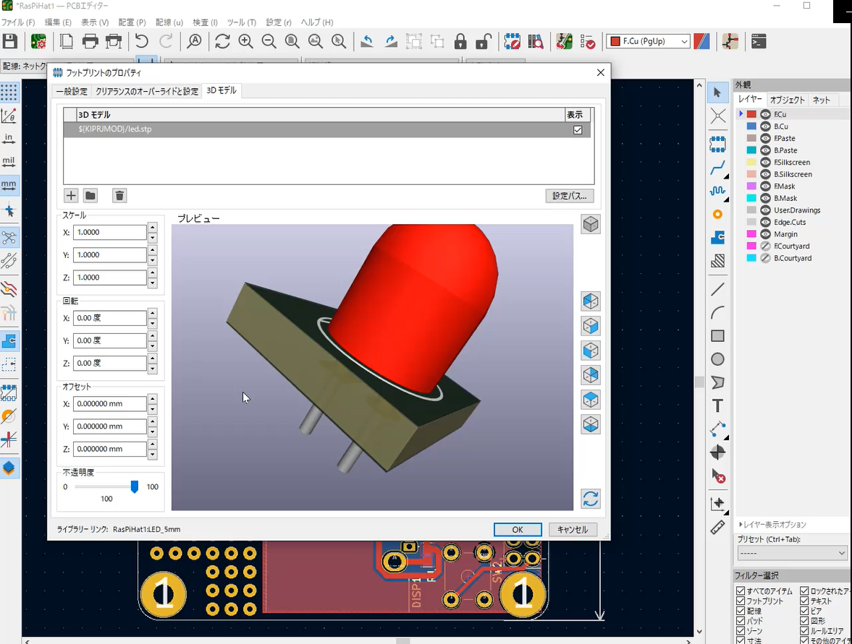
Task: Click the save icon in main toolbar
Action: pos(10,41)
